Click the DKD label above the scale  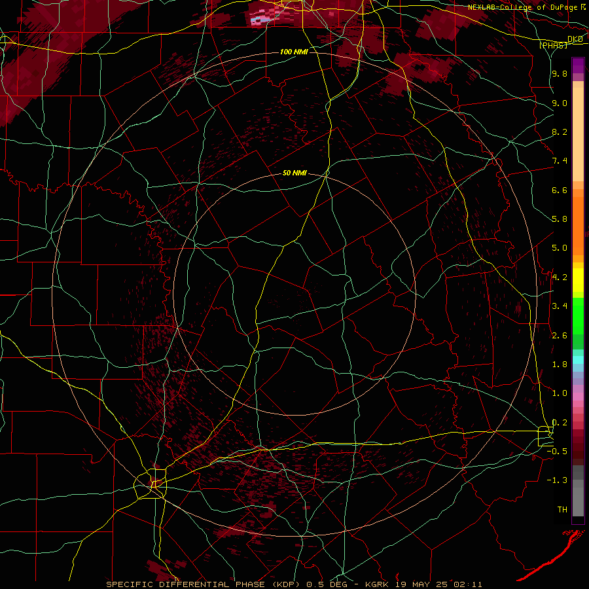[575, 39]
